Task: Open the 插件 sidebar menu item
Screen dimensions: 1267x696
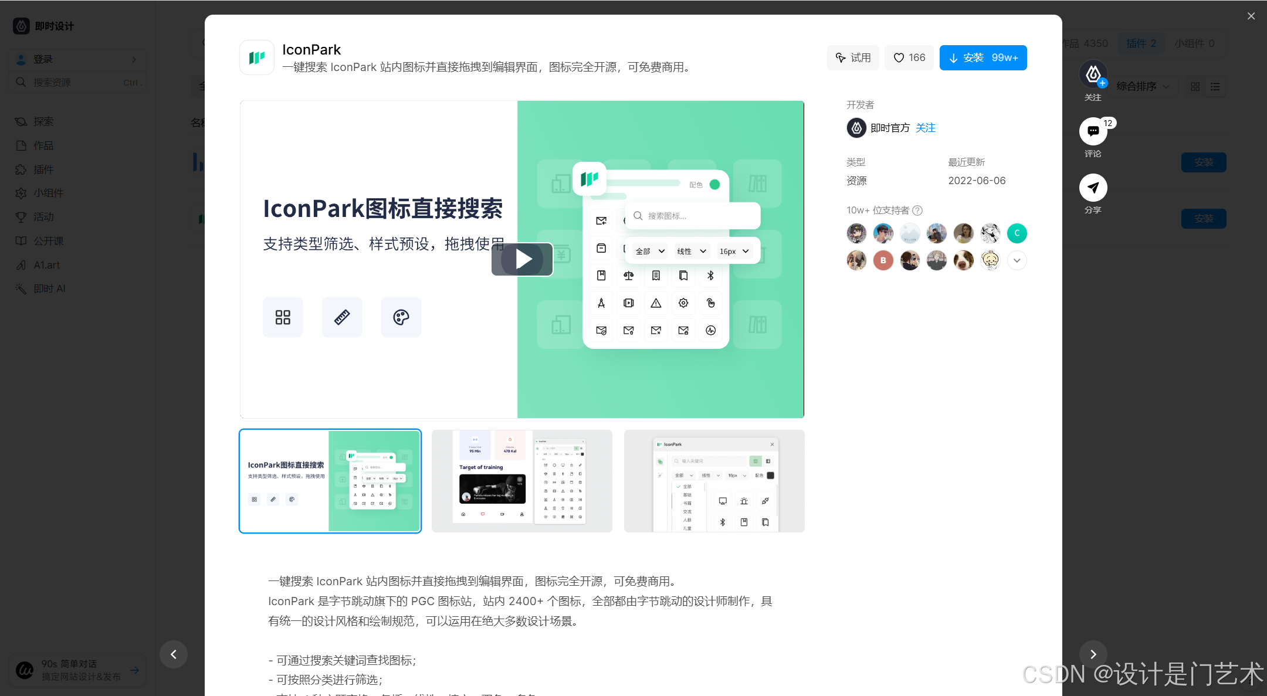Action: click(x=43, y=169)
